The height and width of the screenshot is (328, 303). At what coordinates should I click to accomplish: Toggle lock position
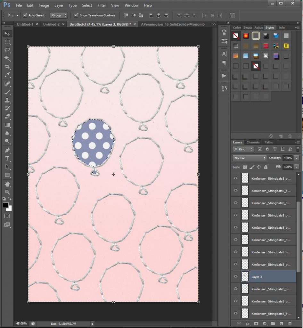tap(259, 167)
